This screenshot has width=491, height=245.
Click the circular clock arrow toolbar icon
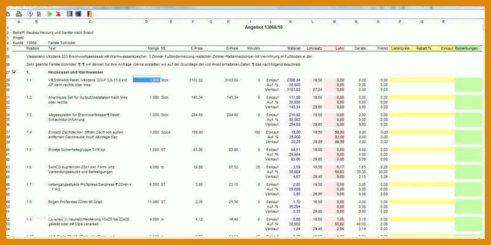[30, 14]
